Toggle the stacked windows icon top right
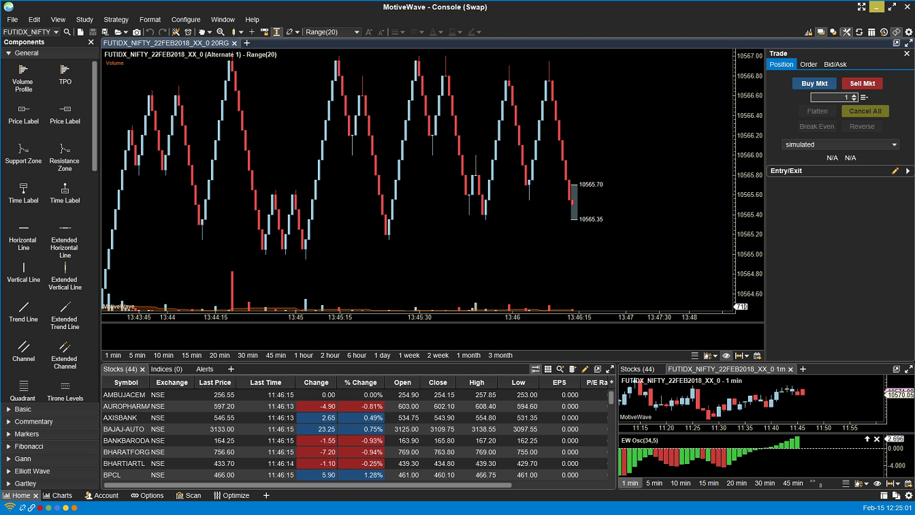Screen dimensions: 915x515 point(821,32)
